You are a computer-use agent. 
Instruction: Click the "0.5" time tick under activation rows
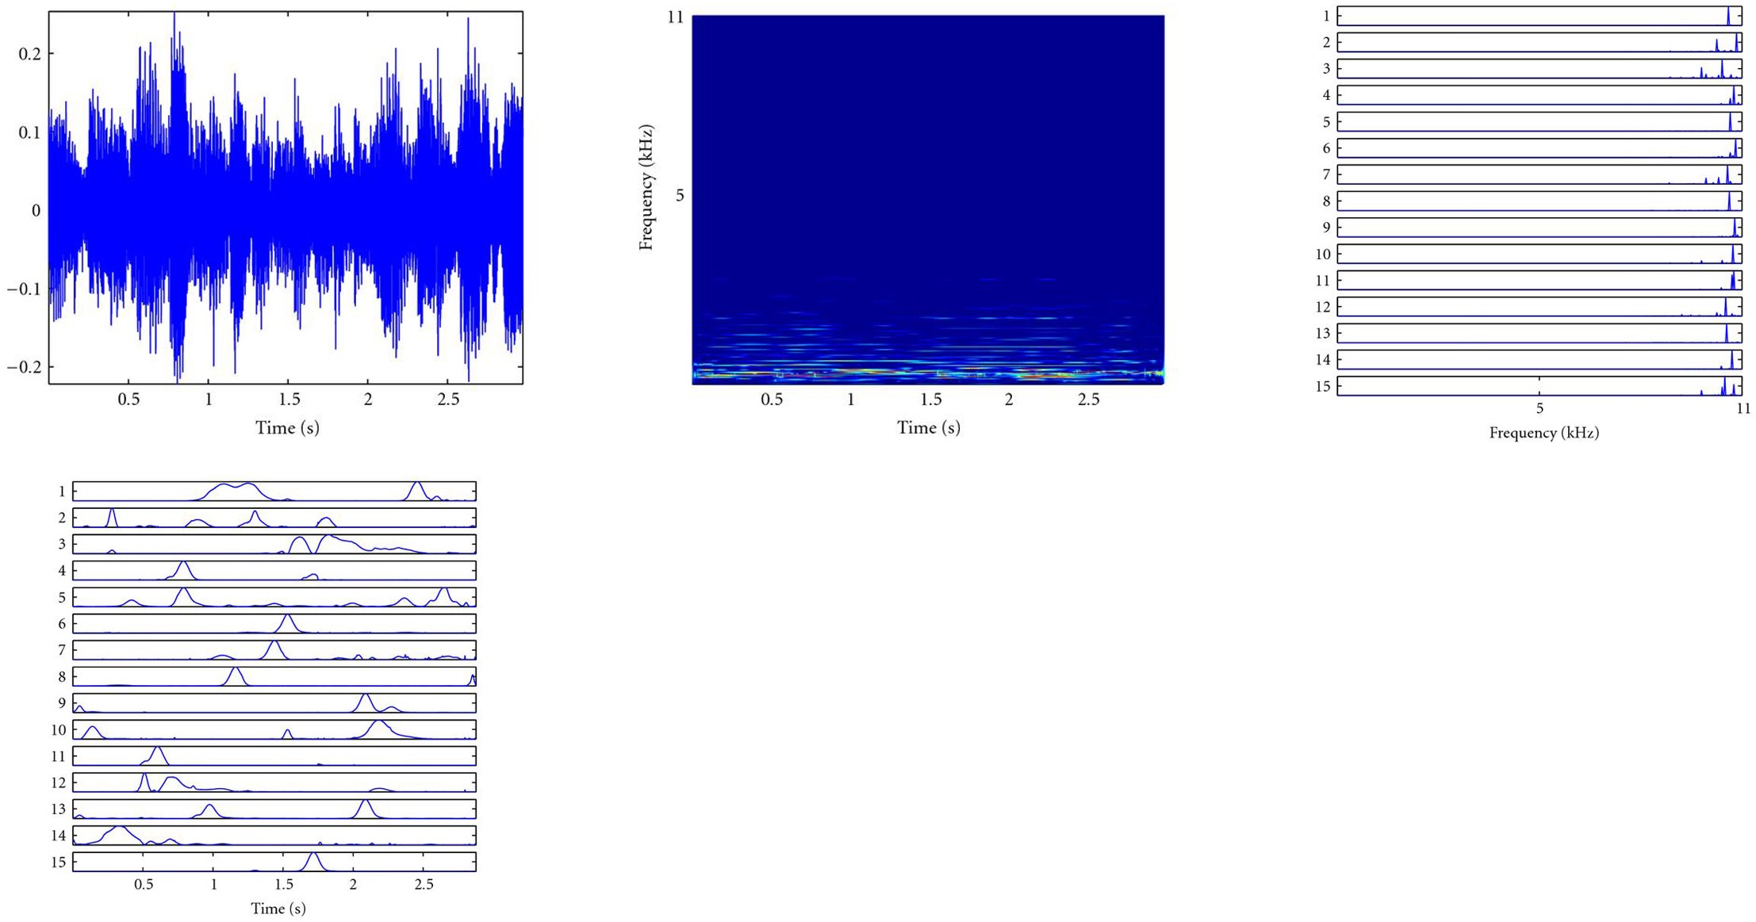[x=144, y=884]
